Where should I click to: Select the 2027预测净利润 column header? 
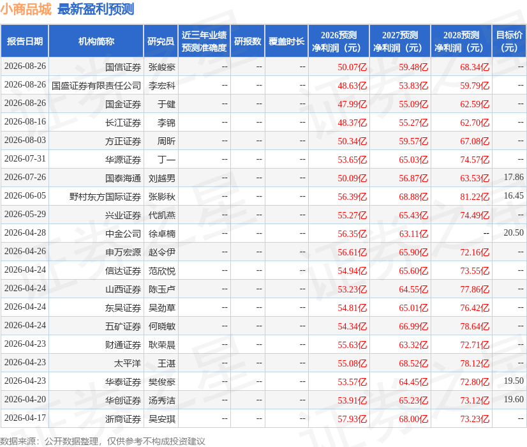(400, 41)
